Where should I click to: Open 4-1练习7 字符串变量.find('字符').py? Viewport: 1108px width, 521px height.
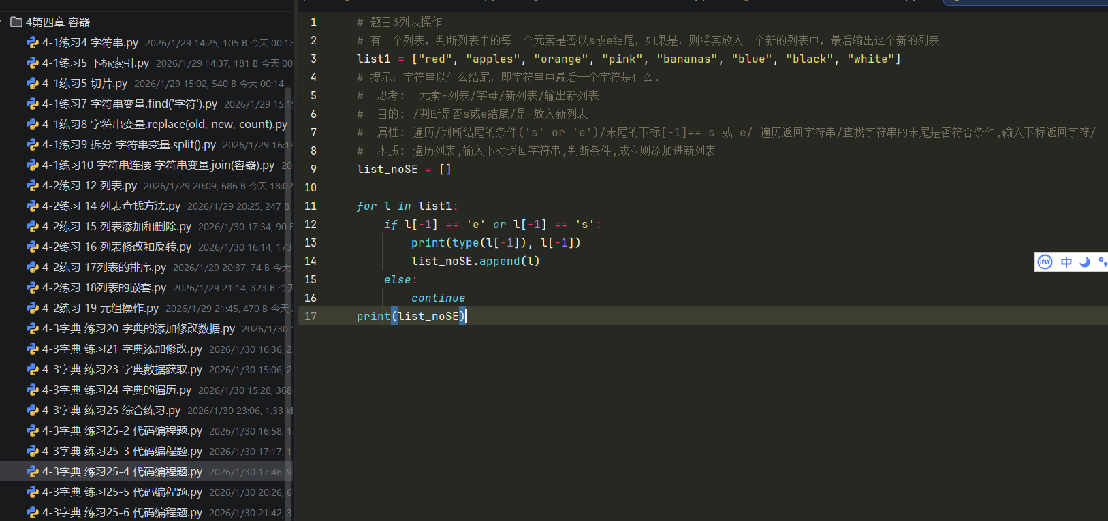129,104
